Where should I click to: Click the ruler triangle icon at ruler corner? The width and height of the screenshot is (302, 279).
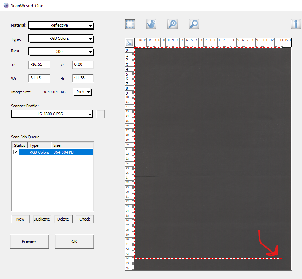[129, 42]
